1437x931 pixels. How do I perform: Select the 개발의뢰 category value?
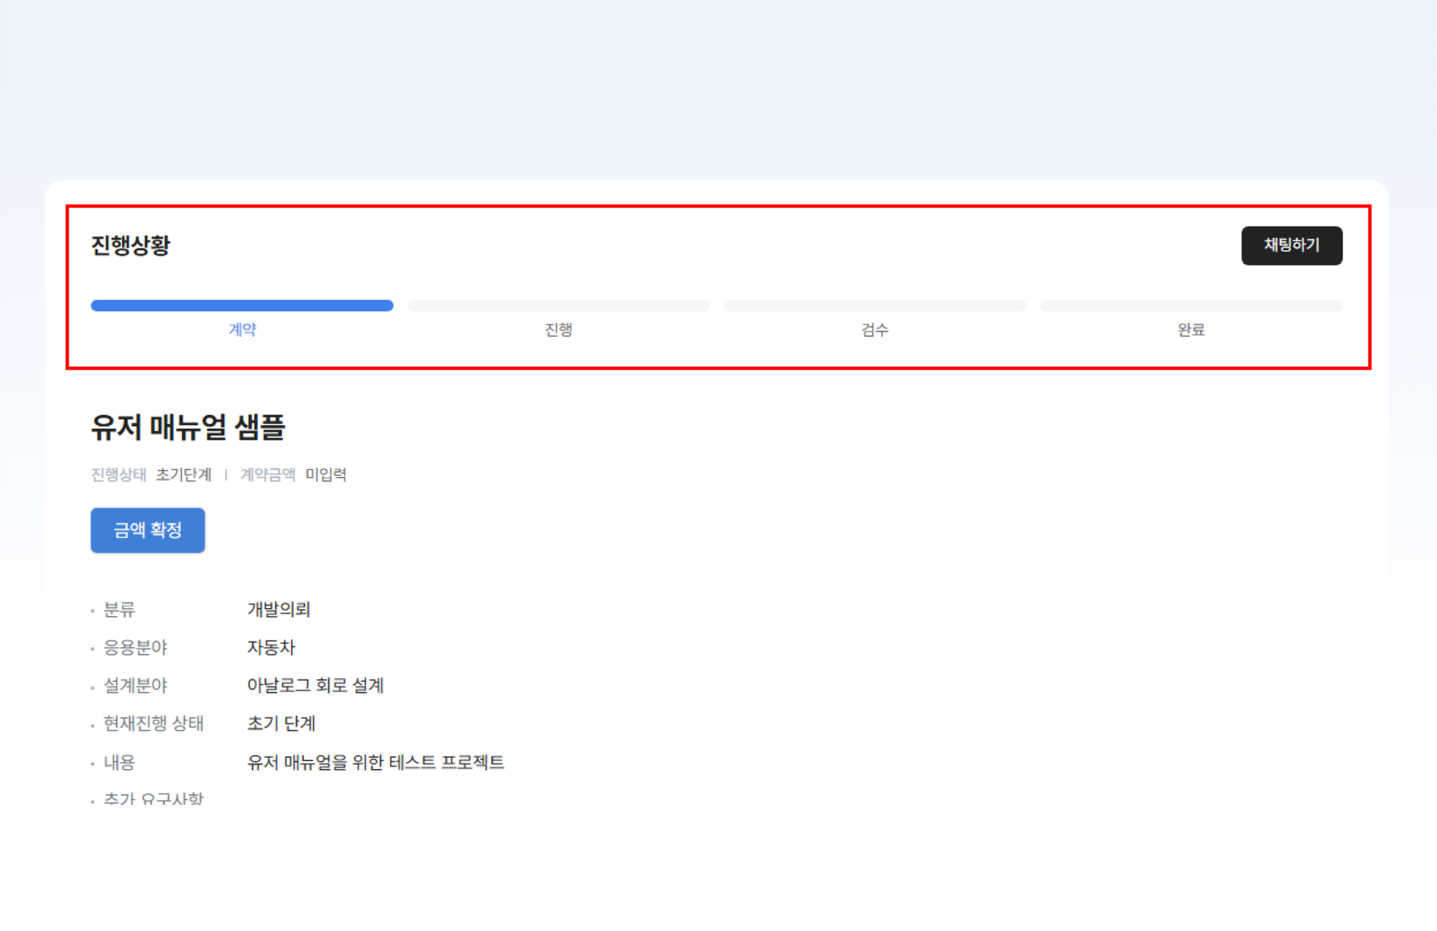pos(279,610)
